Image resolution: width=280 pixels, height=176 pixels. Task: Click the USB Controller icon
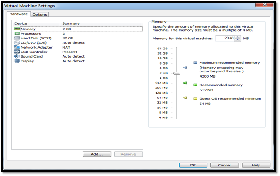(x=17, y=52)
